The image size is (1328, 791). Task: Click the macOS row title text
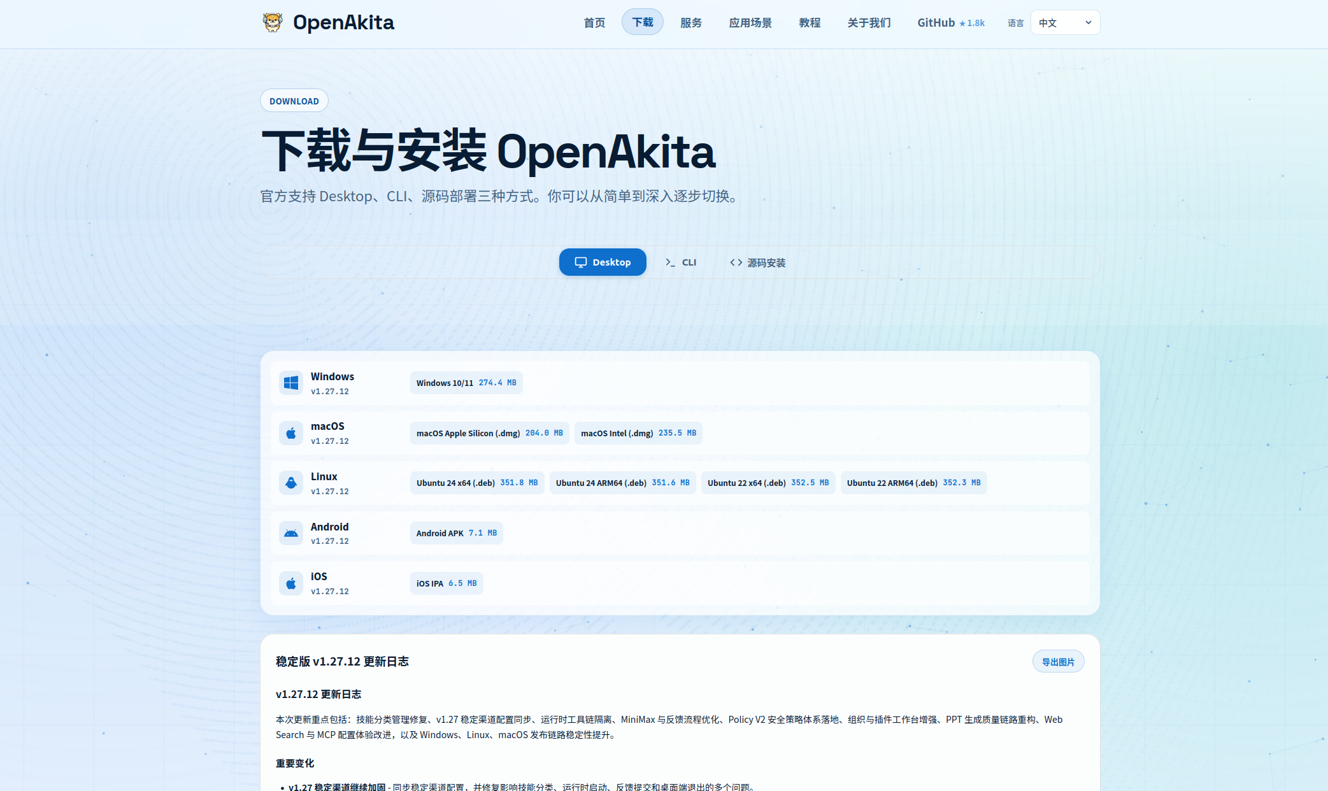pyautogui.click(x=327, y=426)
